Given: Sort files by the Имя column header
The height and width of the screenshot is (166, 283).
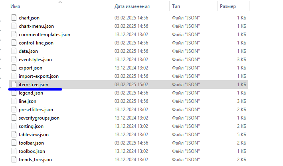Looking at the screenshot, I should tap(16, 6).
